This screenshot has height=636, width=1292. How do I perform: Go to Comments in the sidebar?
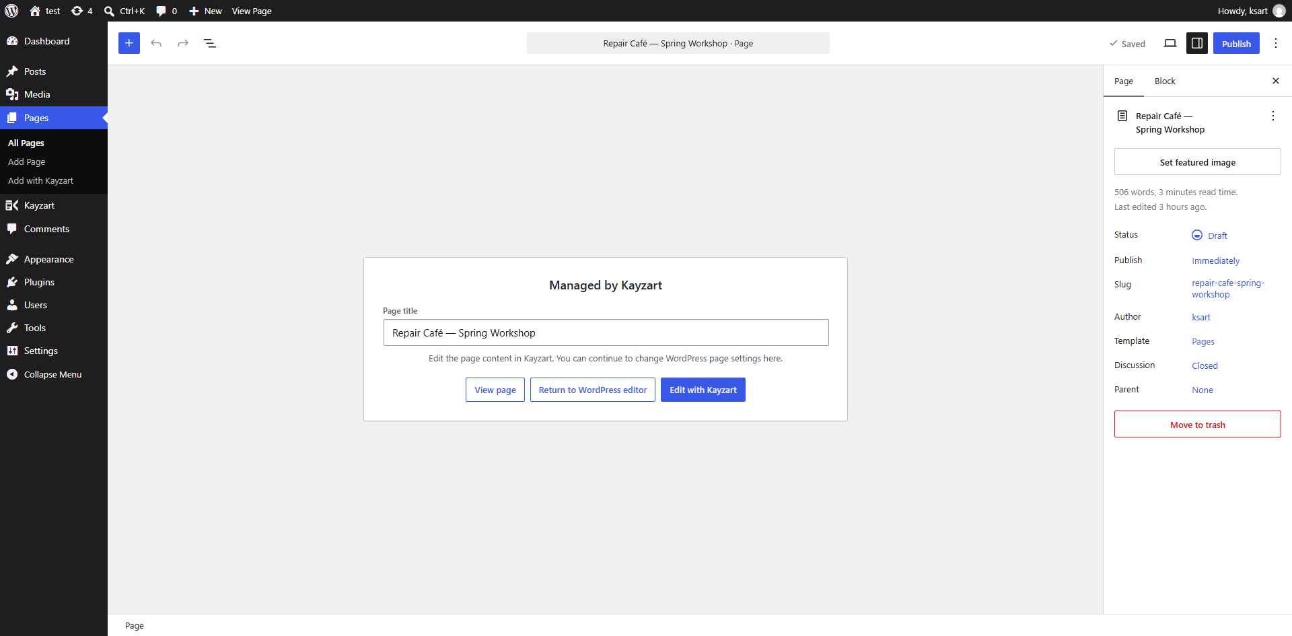point(54,229)
